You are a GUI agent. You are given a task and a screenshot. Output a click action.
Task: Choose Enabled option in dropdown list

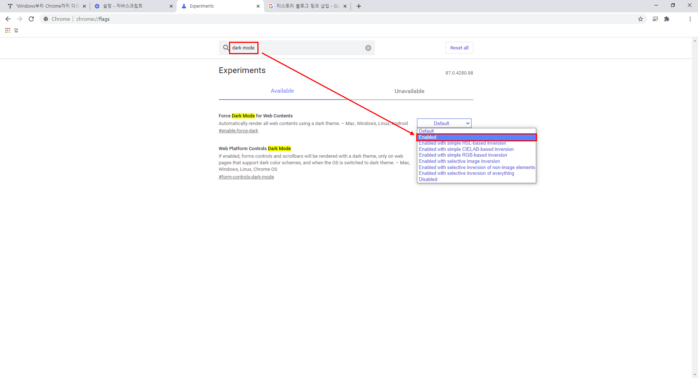[x=476, y=137]
